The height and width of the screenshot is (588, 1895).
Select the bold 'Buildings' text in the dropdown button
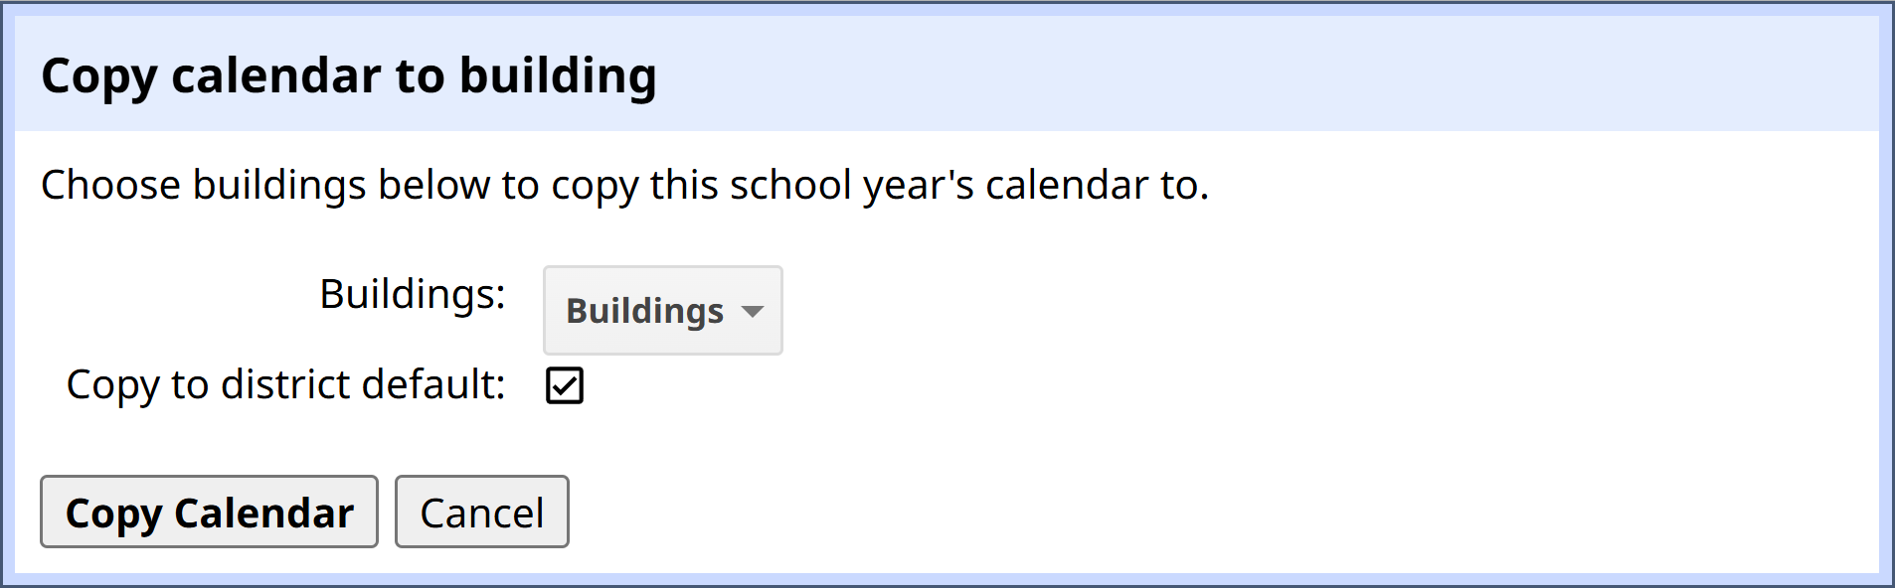(644, 312)
